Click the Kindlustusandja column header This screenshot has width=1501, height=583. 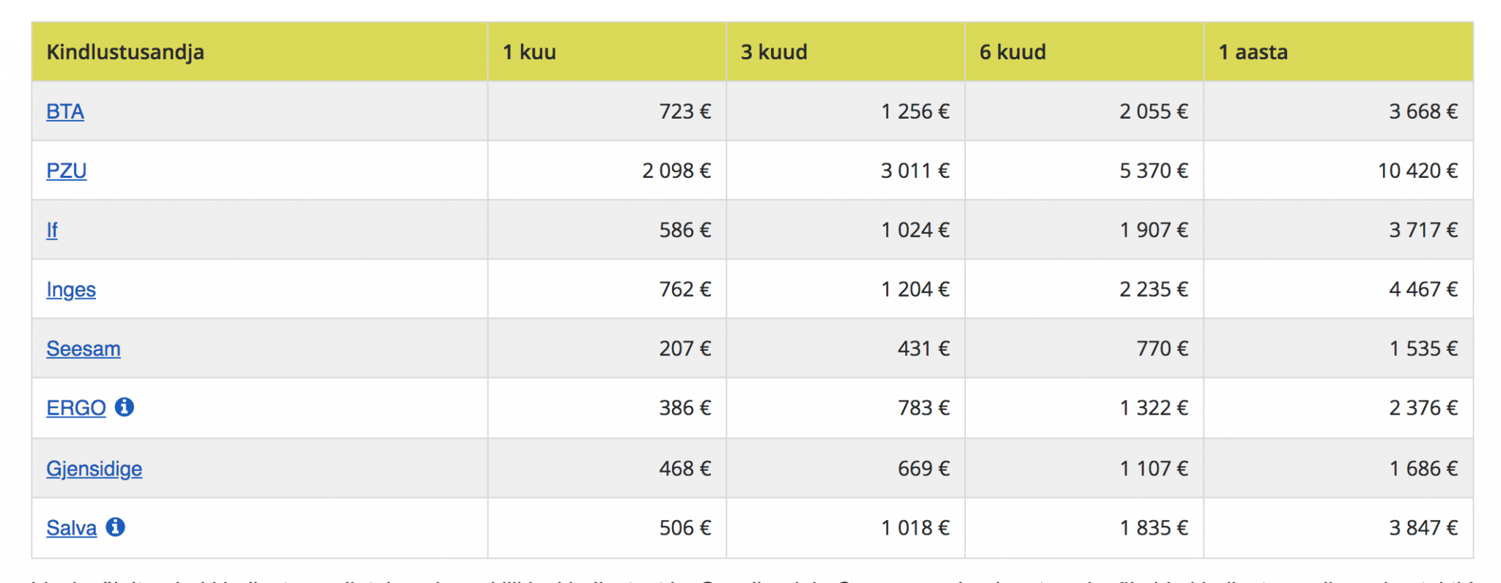[125, 52]
